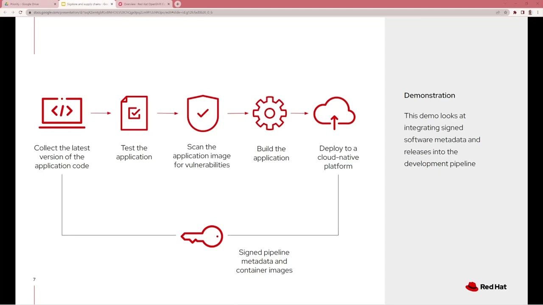The width and height of the screenshot is (543, 305).
Task: Share this page using the share icon
Action: [498, 12]
